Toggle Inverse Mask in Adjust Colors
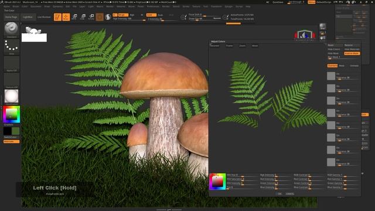The image size is (375, 211). click(352, 53)
